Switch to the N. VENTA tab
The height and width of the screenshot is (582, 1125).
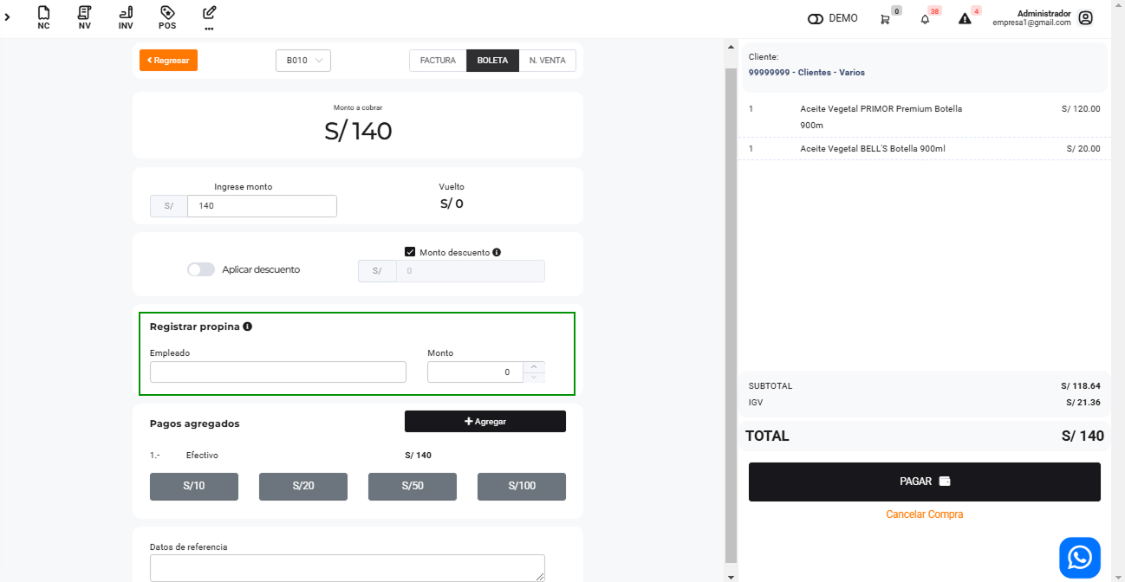pos(547,61)
